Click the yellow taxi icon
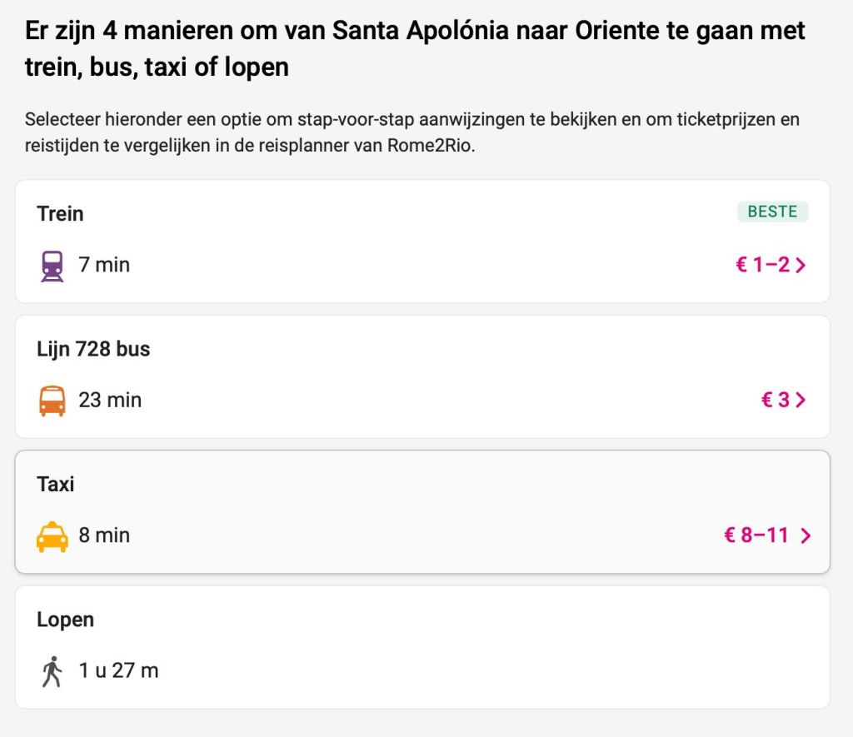The height and width of the screenshot is (737, 853). (52, 535)
